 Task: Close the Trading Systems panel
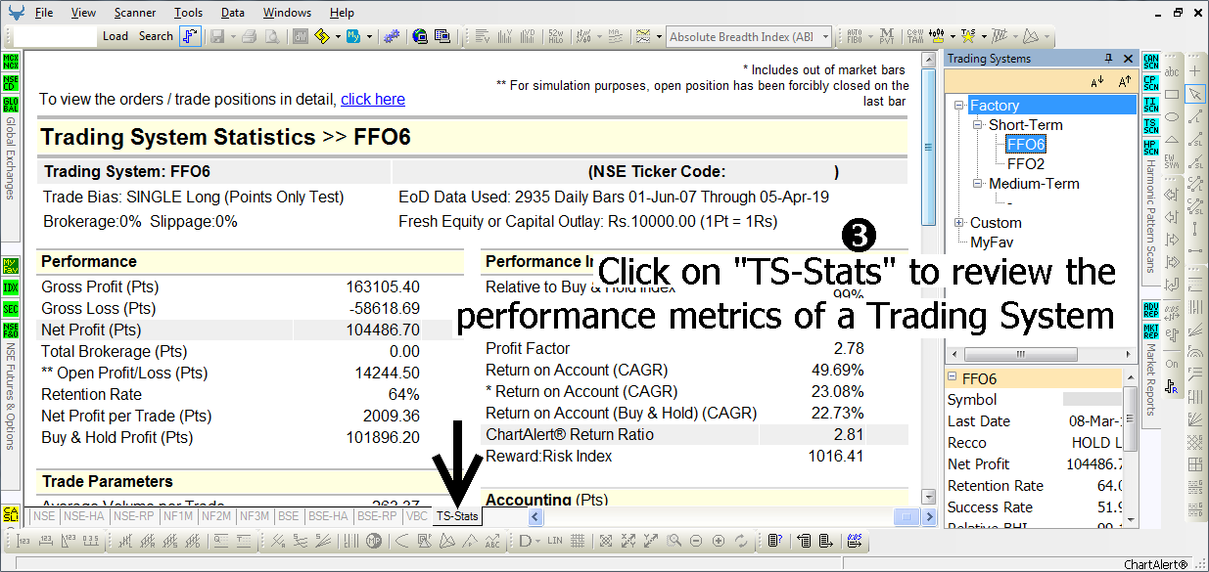click(1128, 59)
